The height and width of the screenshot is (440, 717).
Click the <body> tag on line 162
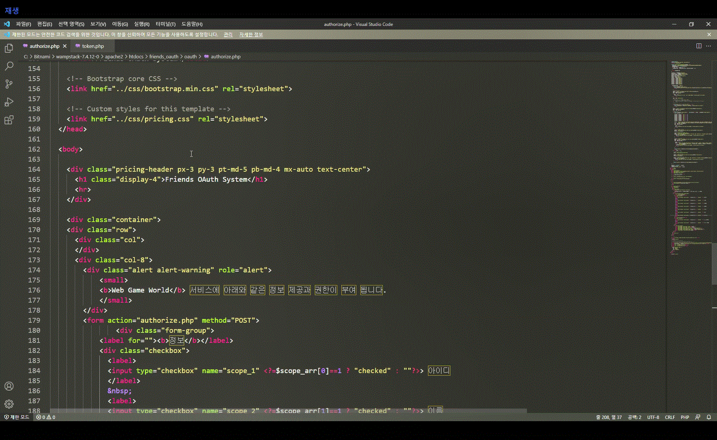point(70,149)
